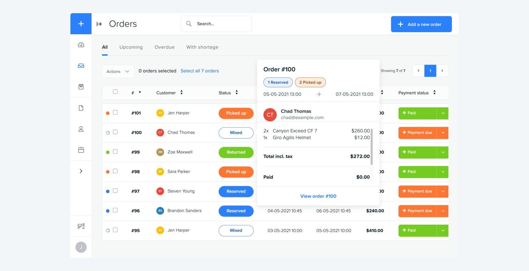Open the Calendar icon in the sidebar

click(x=81, y=86)
